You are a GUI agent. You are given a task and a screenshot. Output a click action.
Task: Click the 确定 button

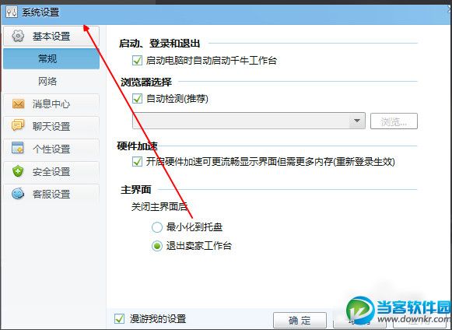tap(300, 320)
